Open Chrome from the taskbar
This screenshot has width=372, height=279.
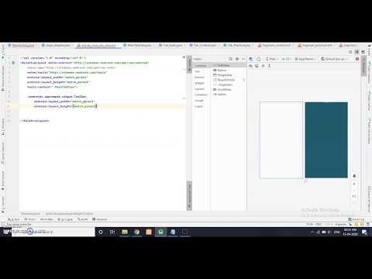coord(136,232)
